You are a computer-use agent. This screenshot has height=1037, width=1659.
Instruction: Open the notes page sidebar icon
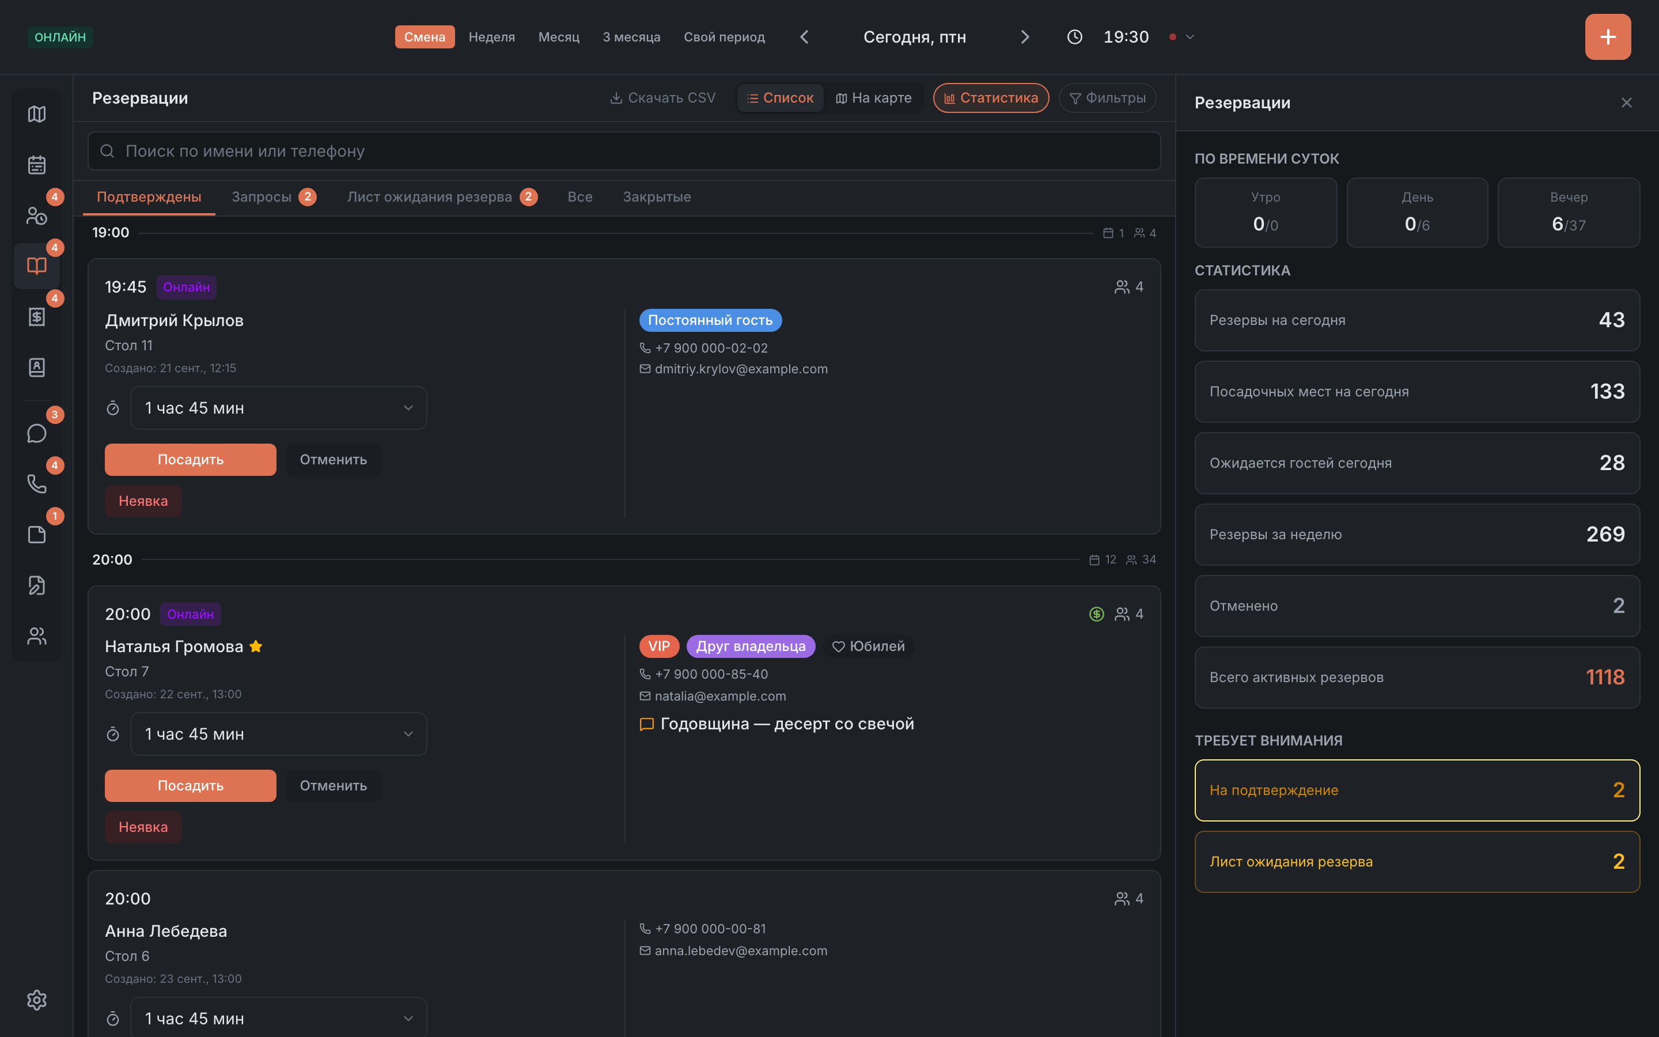click(36, 535)
